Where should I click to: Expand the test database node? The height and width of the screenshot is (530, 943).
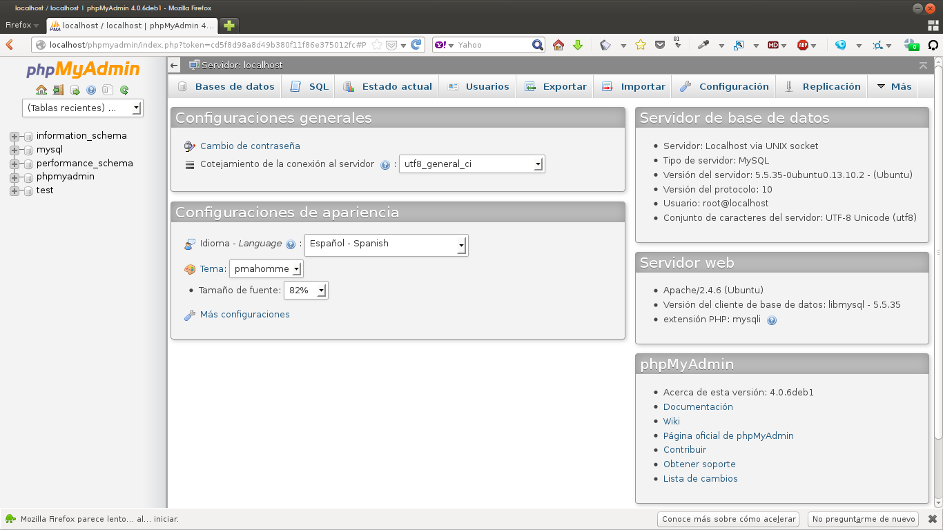[14, 191]
